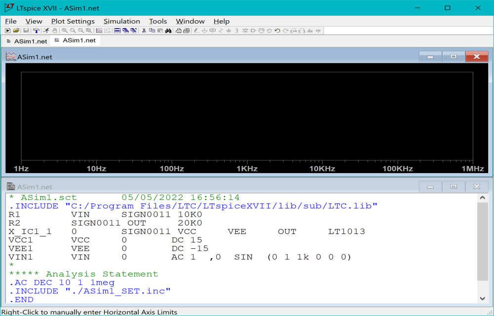Image resolution: width=494 pixels, height=316 pixels.
Task: Click the netlist scrollbar up arrow
Action: click(x=482, y=198)
